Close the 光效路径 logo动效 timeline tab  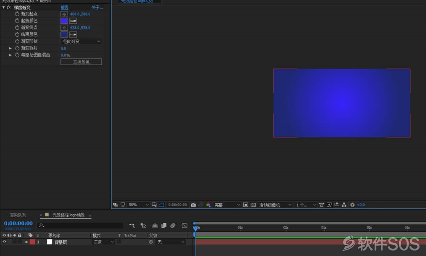(41, 215)
